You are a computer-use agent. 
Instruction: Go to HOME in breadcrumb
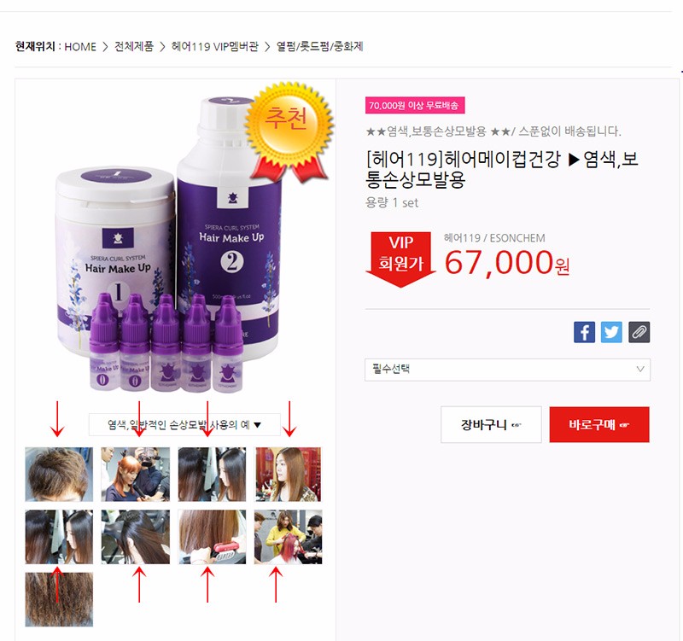pyautogui.click(x=80, y=47)
